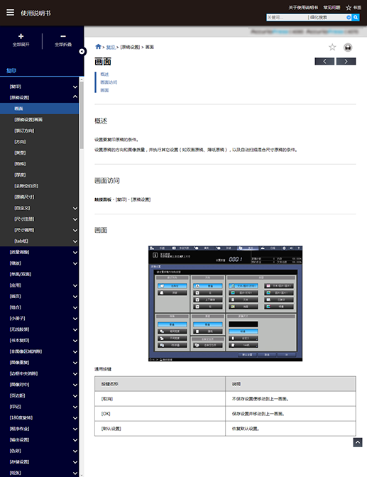Click [取消] cell in key table
The height and width of the screenshot is (477, 367).
click(160, 399)
